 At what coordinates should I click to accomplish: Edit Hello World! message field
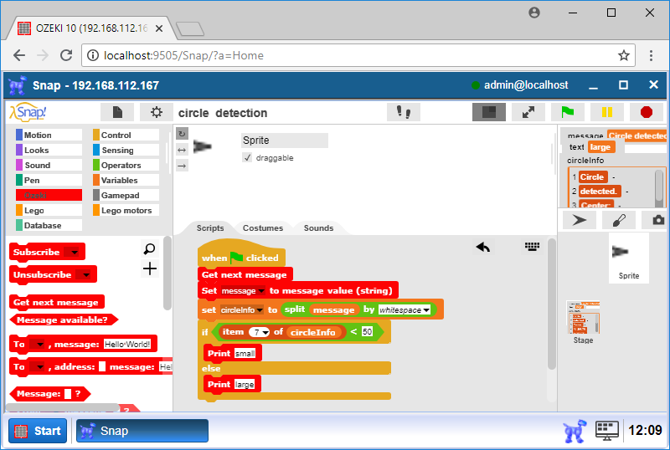click(127, 344)
